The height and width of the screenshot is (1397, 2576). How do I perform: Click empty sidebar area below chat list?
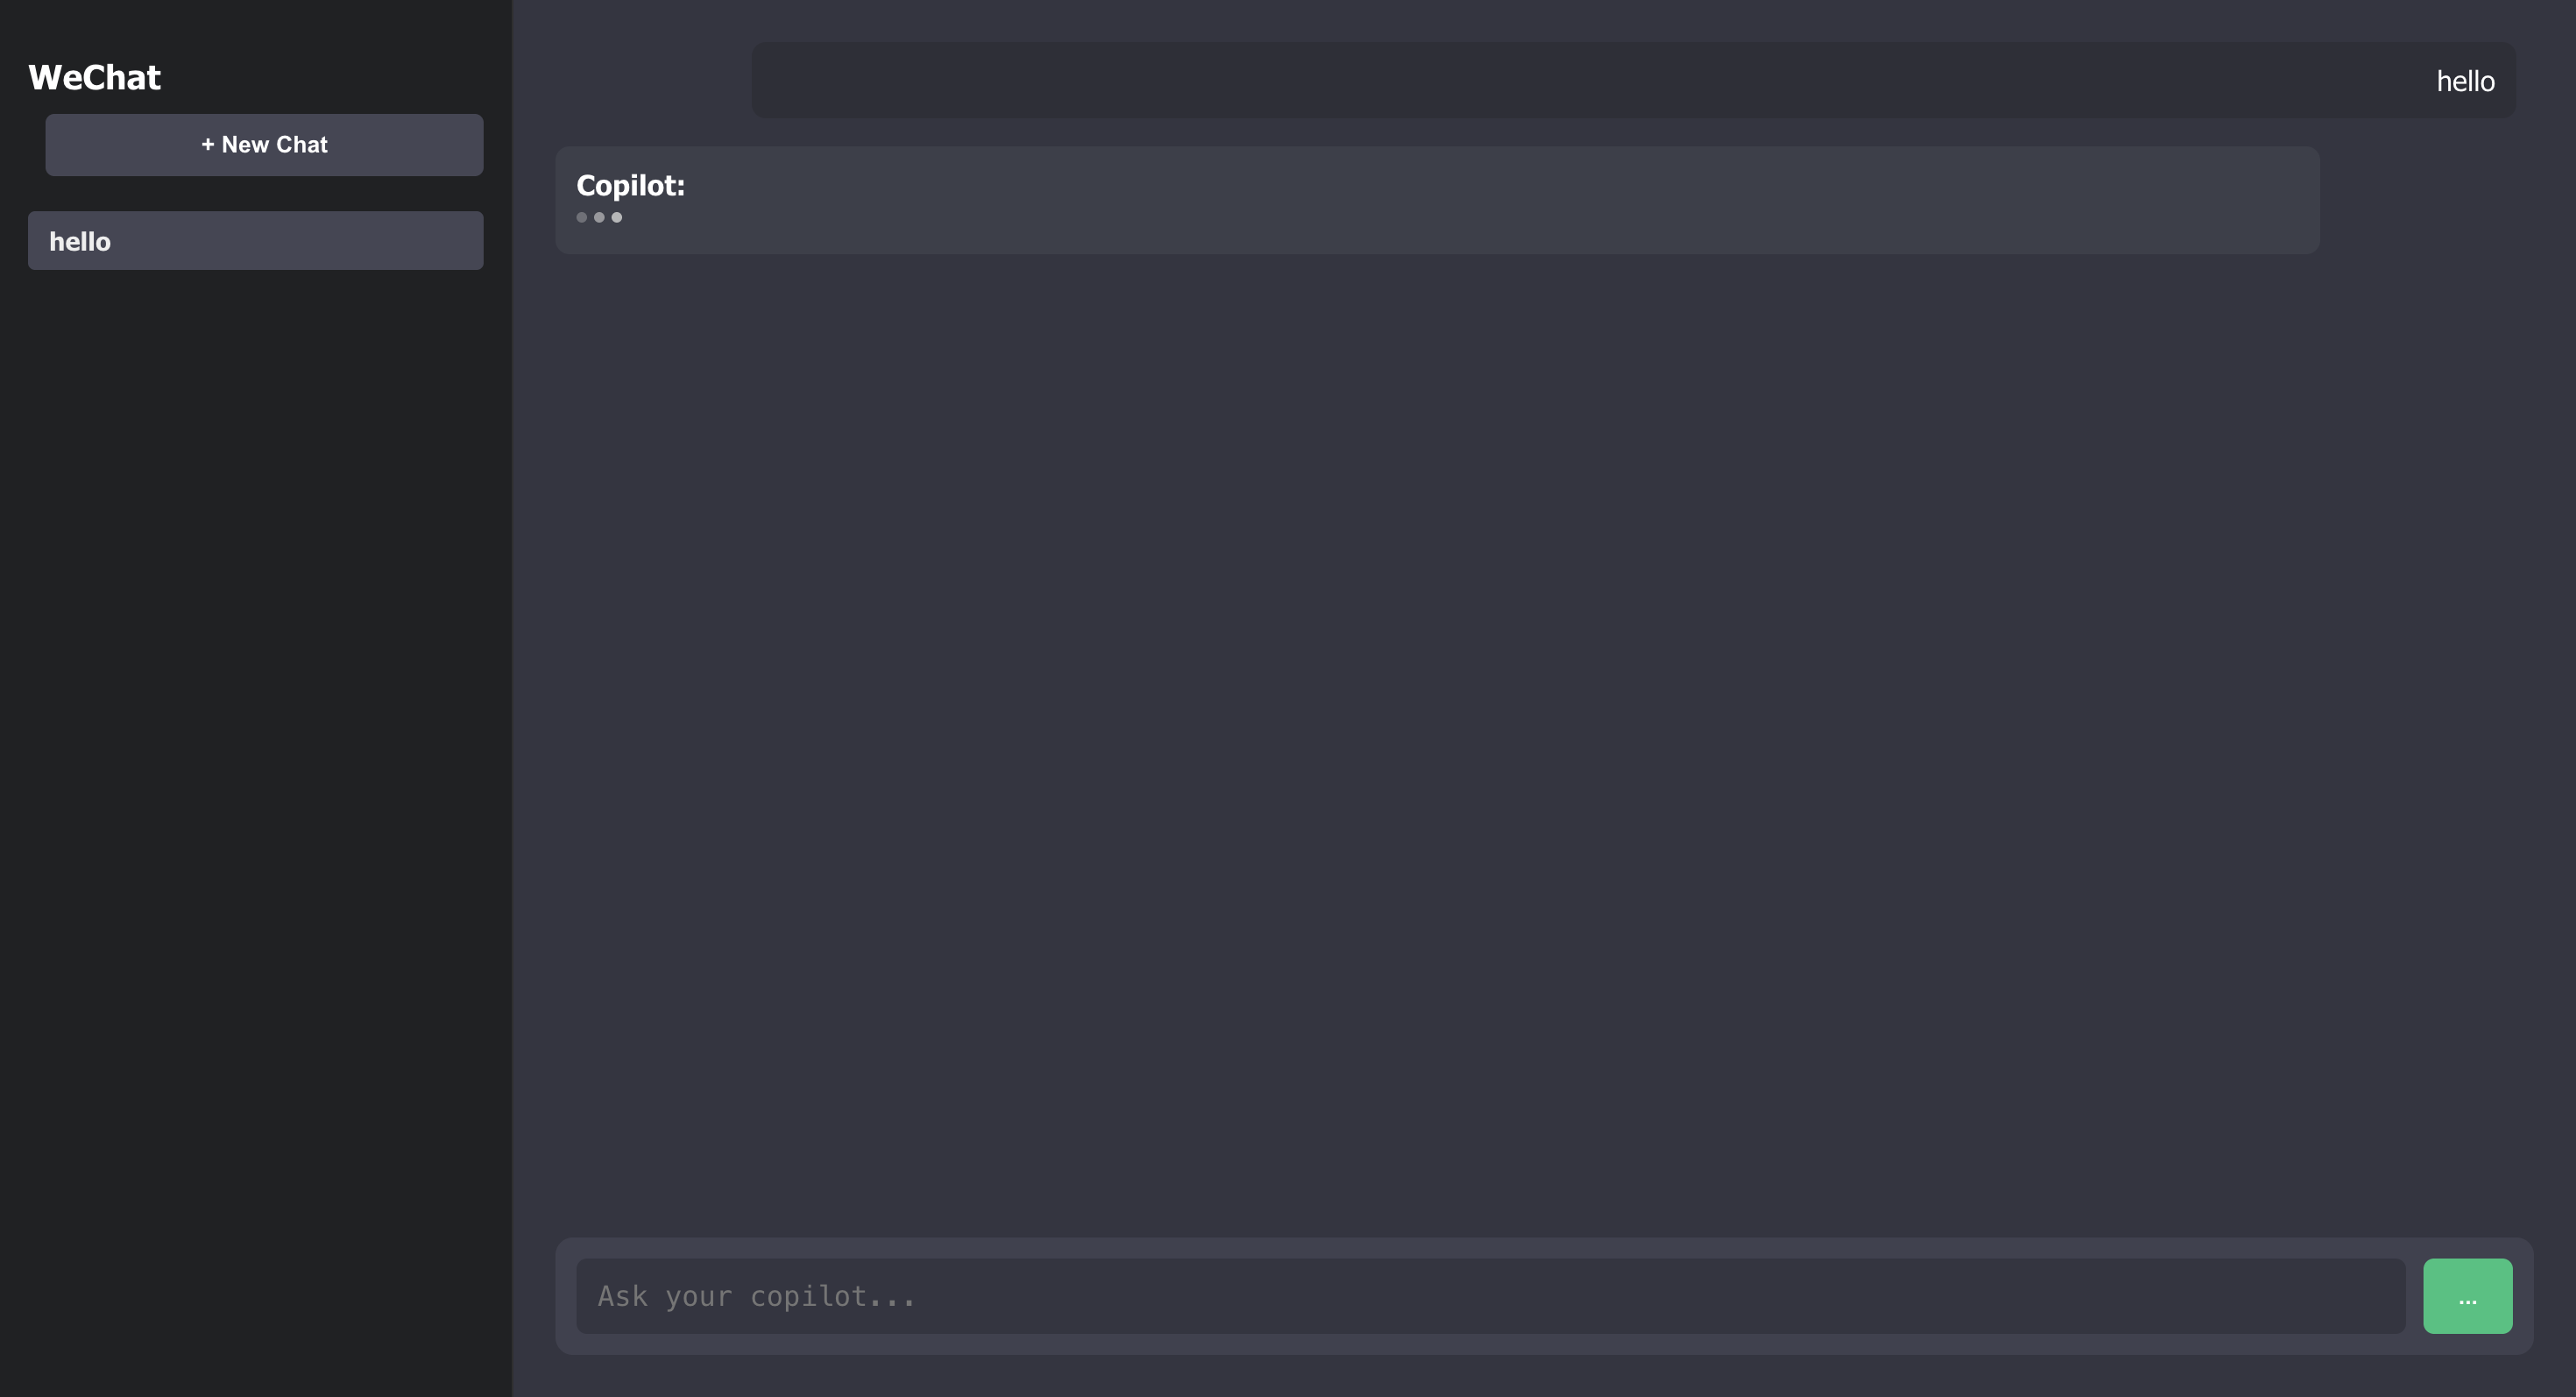point(255,800)
